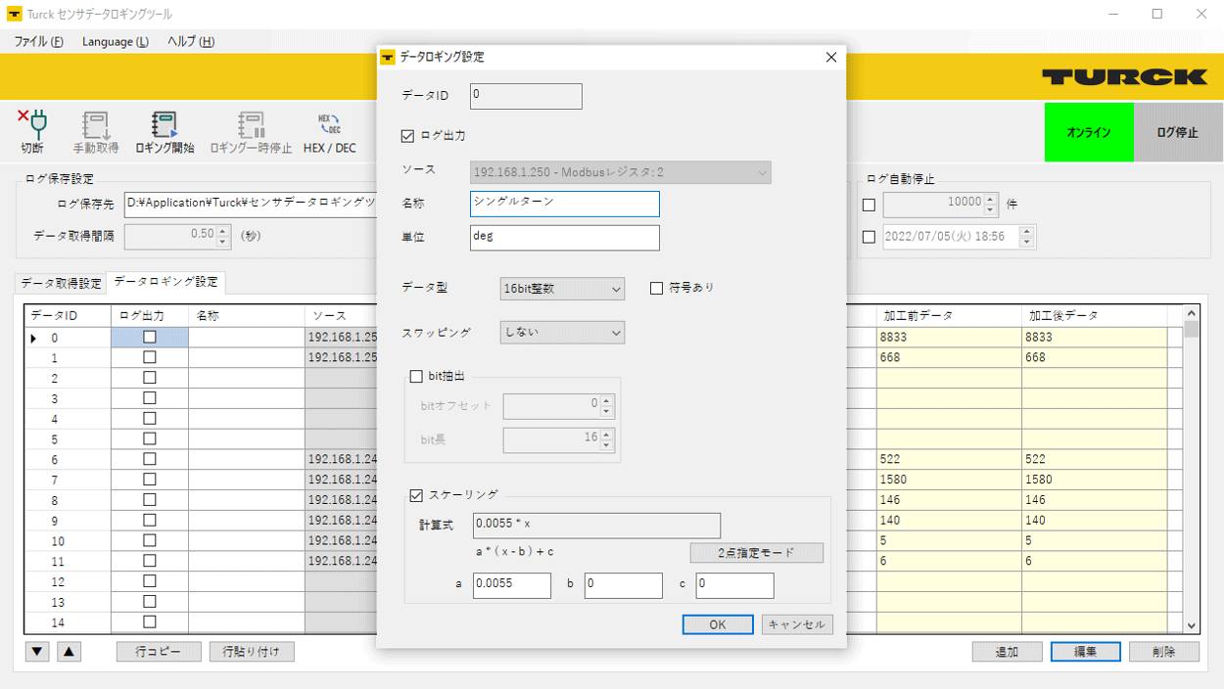The width and height of the screenshot is (1224, 689).
Task: Confirm dialog with OK button
Action: (718, 624)
